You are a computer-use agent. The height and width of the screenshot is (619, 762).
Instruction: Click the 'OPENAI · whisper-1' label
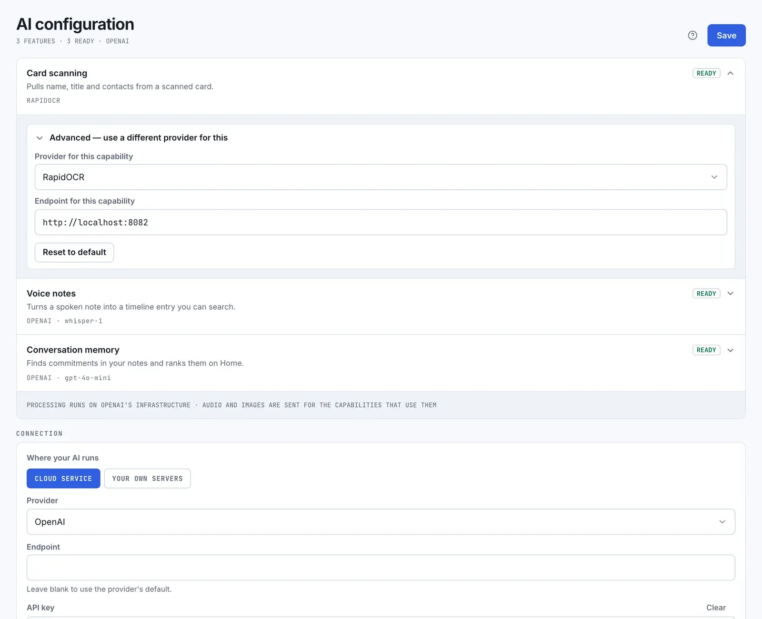click(x=65, y=321)
